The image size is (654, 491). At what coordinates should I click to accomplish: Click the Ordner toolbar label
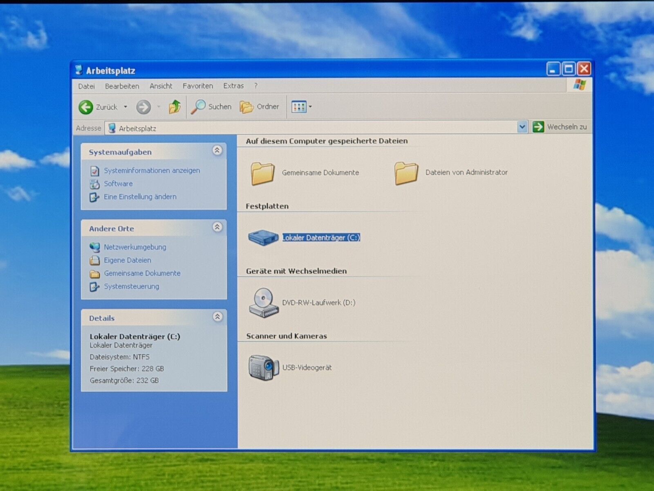tap(268, 106)
